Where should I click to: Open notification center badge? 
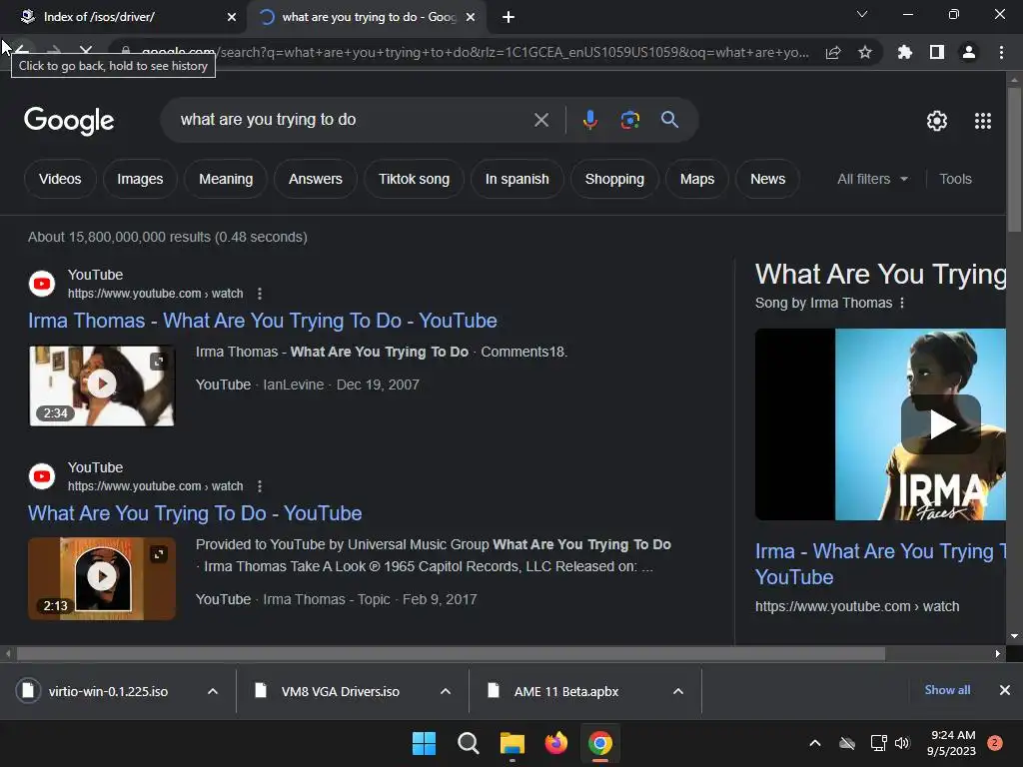[x=994, y=743]
